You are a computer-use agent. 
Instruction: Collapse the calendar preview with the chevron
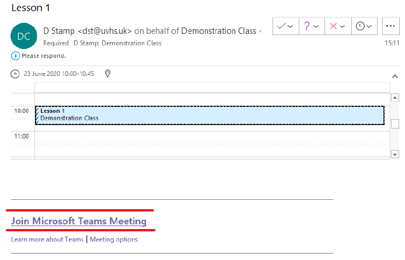[x=395, y=76]
